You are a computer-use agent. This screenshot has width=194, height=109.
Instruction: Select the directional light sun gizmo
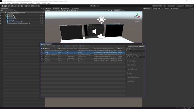pos(101,20)
